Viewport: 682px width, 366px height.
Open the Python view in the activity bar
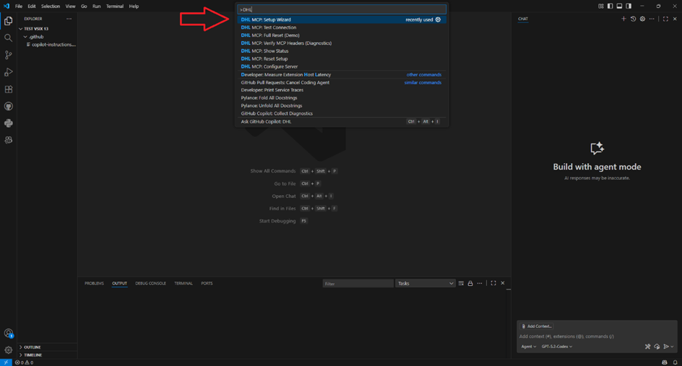coord(8,123)
